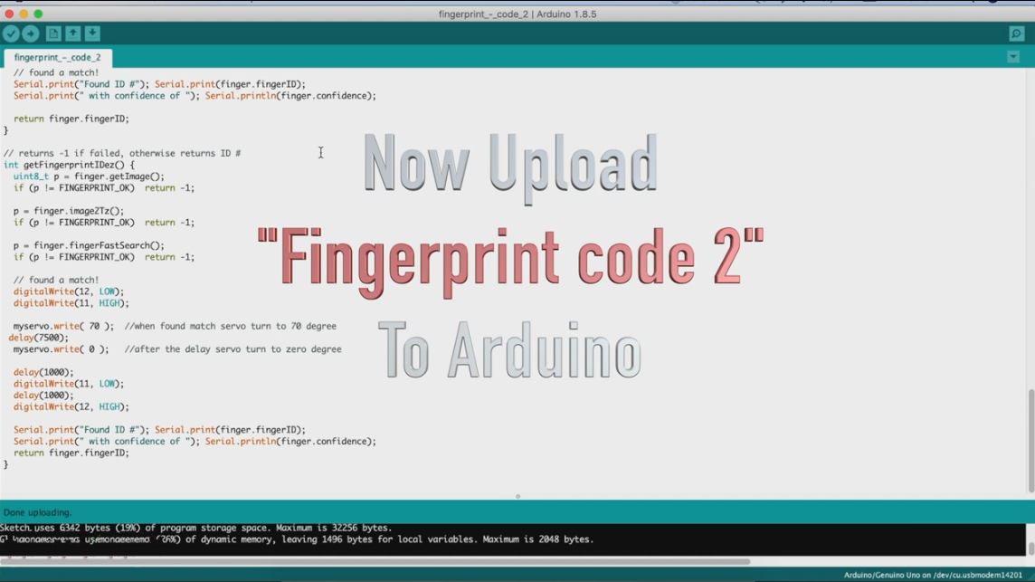The height and width of the screenshot is (582, 1035).
Task: Click 'digitalWrite(11, HIGH);' line
Action: click(x=71, y=303)
